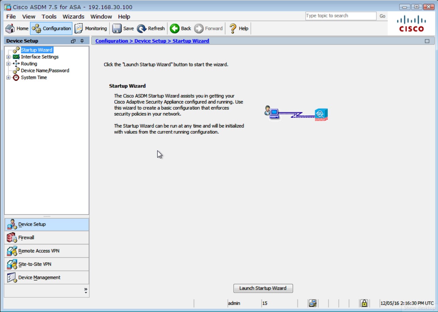Select Routing in the Device Setup tree
438x312 pixels.
29,64
